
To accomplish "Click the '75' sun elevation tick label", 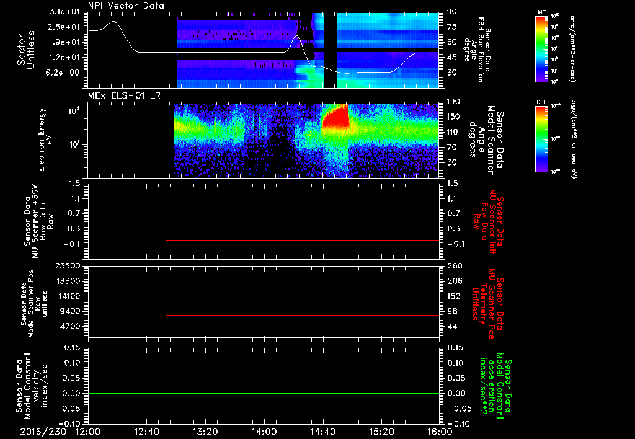I will (452, 27).
